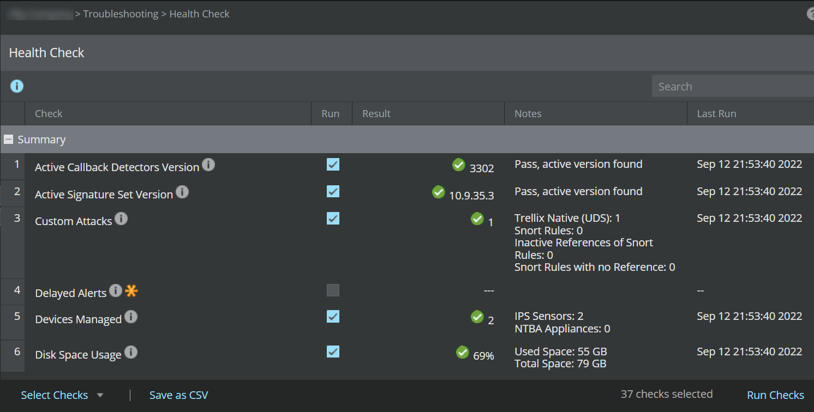Screen dimensions: 814x412
Task: Open info icon for Active Signature Set Version
Action: click(x=182, y=192)
